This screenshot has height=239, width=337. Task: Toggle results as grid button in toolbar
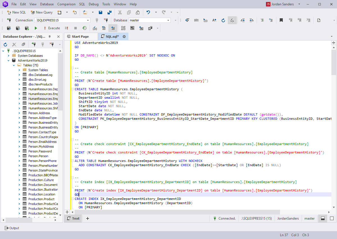(113, 28)
